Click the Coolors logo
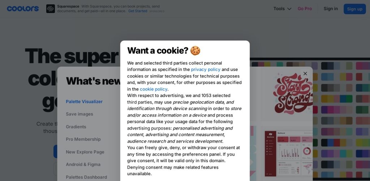The image size is (370, 181). (23, 9)
